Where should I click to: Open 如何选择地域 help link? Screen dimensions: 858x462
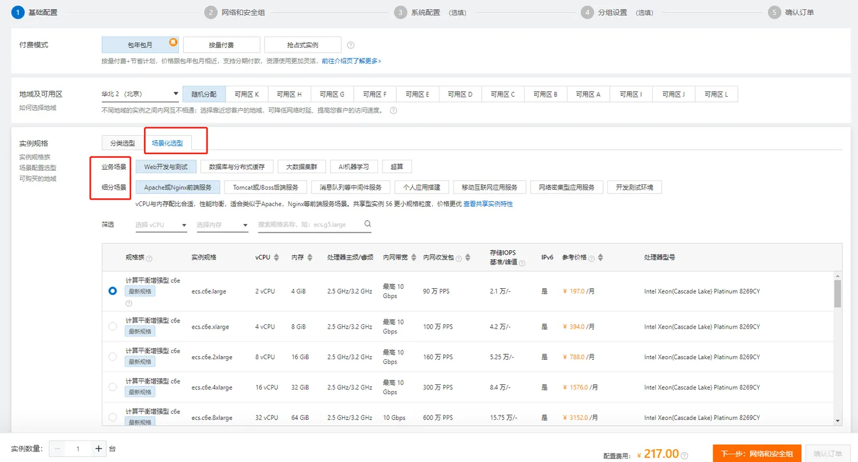(x=37, y=108)
